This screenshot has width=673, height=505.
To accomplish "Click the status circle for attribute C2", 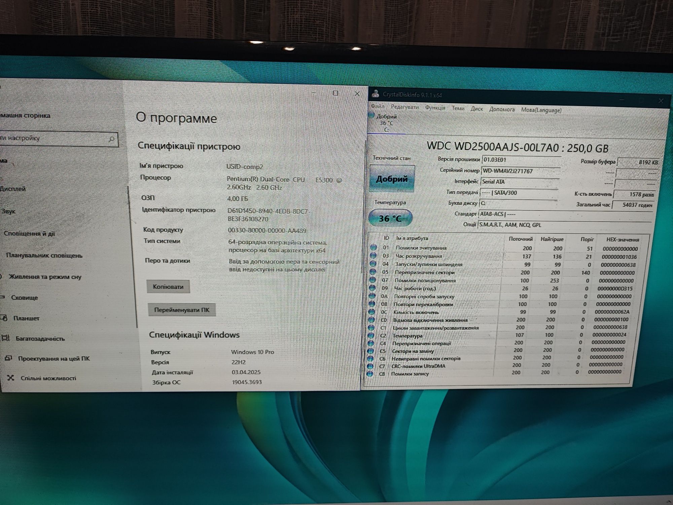I will pos(371,335).
